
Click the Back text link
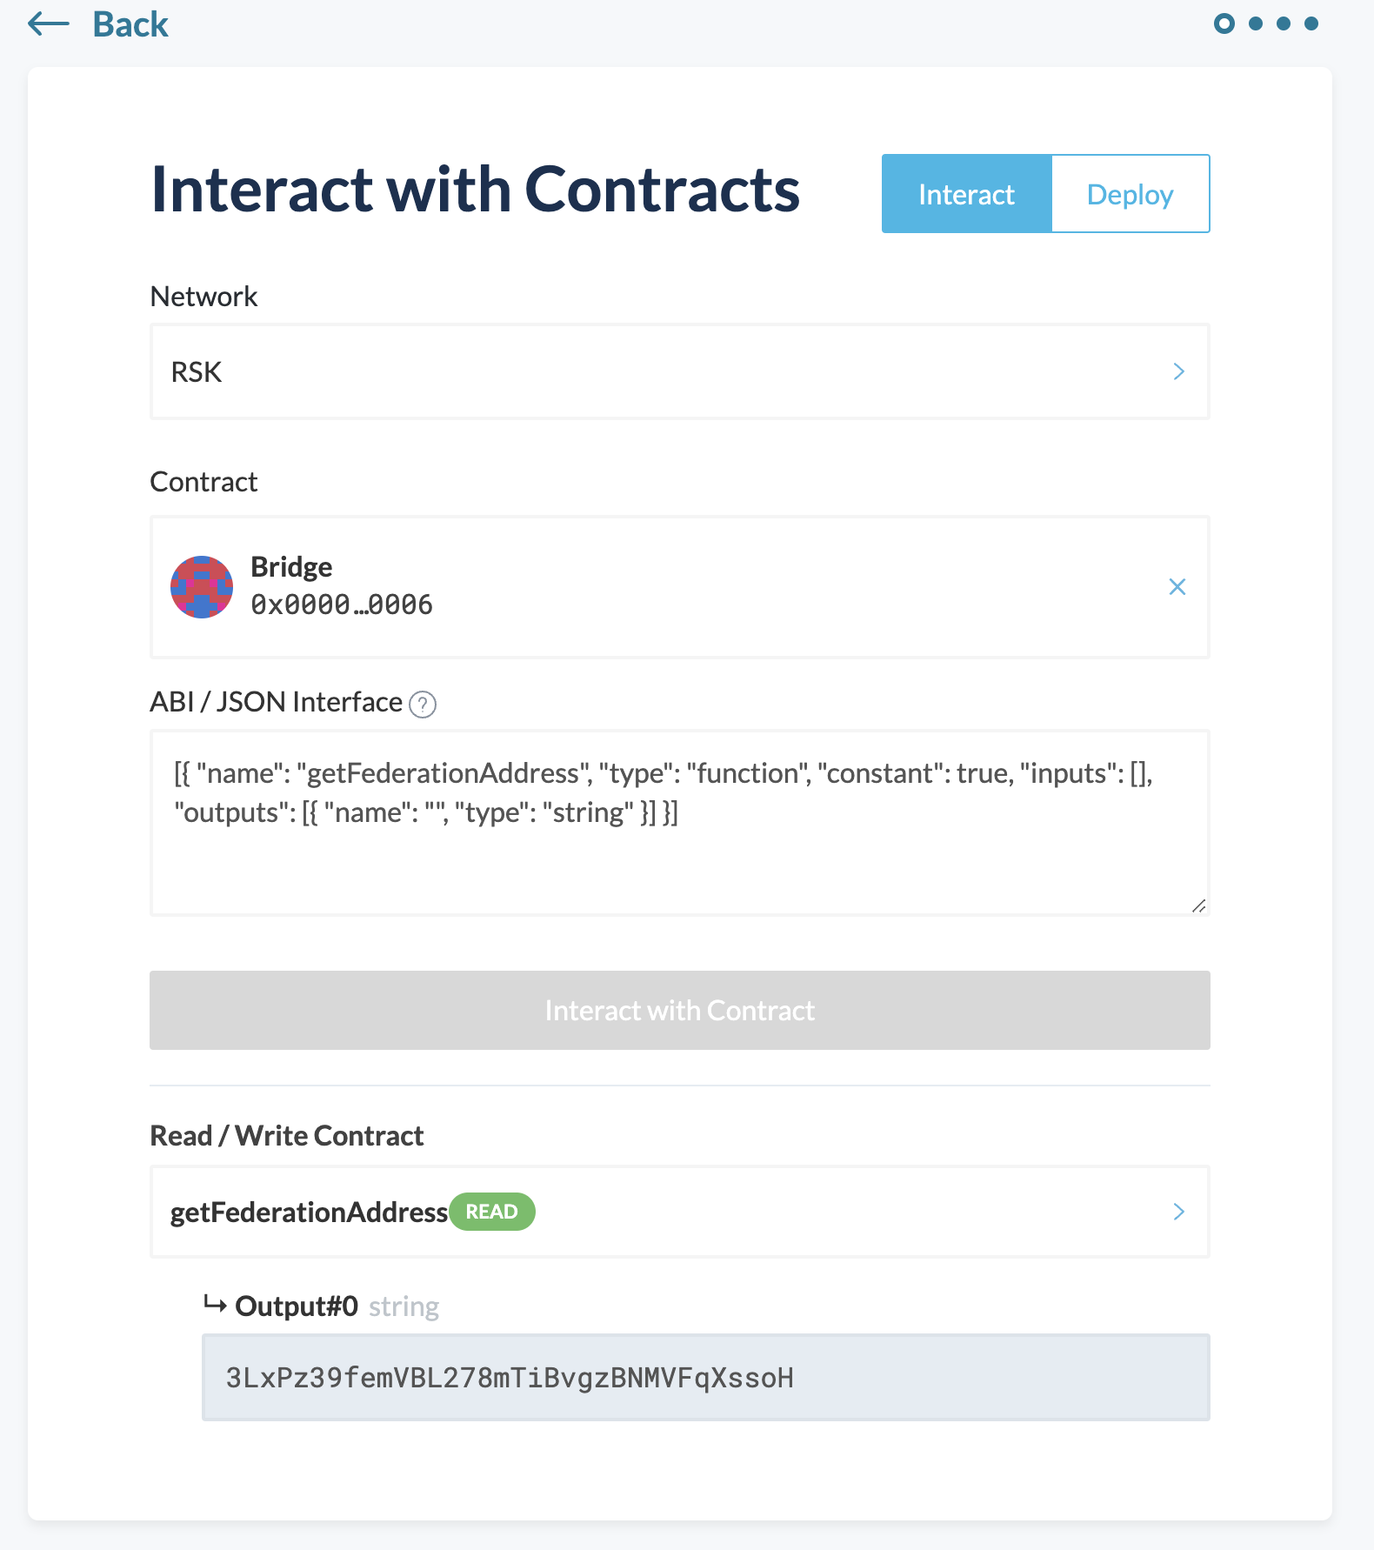point(130,24)
